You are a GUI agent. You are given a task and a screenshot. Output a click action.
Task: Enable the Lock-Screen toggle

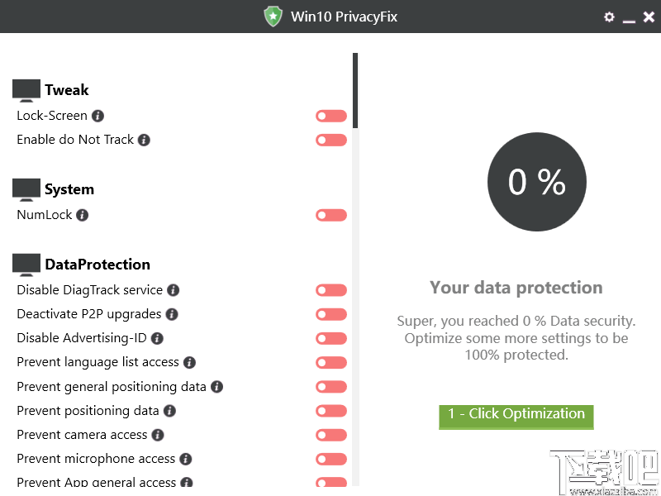[x=330, y=116]
